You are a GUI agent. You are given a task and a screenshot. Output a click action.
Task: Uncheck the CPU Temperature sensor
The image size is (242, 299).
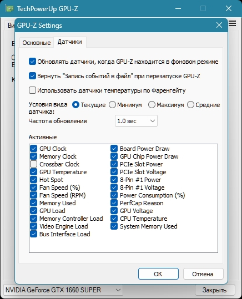114,219
